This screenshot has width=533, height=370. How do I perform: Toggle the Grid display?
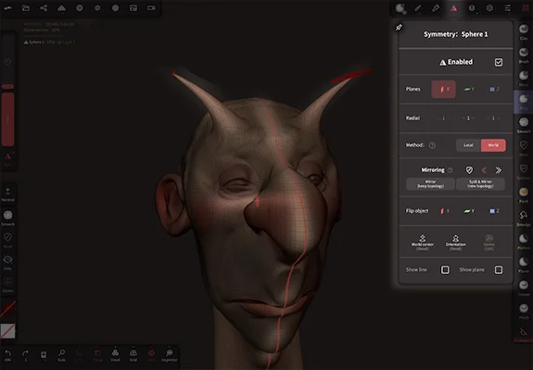pyautogui.click(x=133, y=355)
